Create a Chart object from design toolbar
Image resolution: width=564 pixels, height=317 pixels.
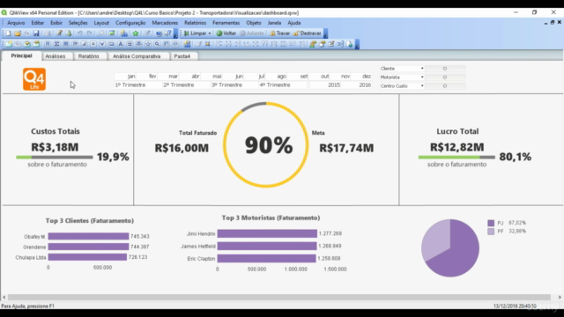point(84,44)
